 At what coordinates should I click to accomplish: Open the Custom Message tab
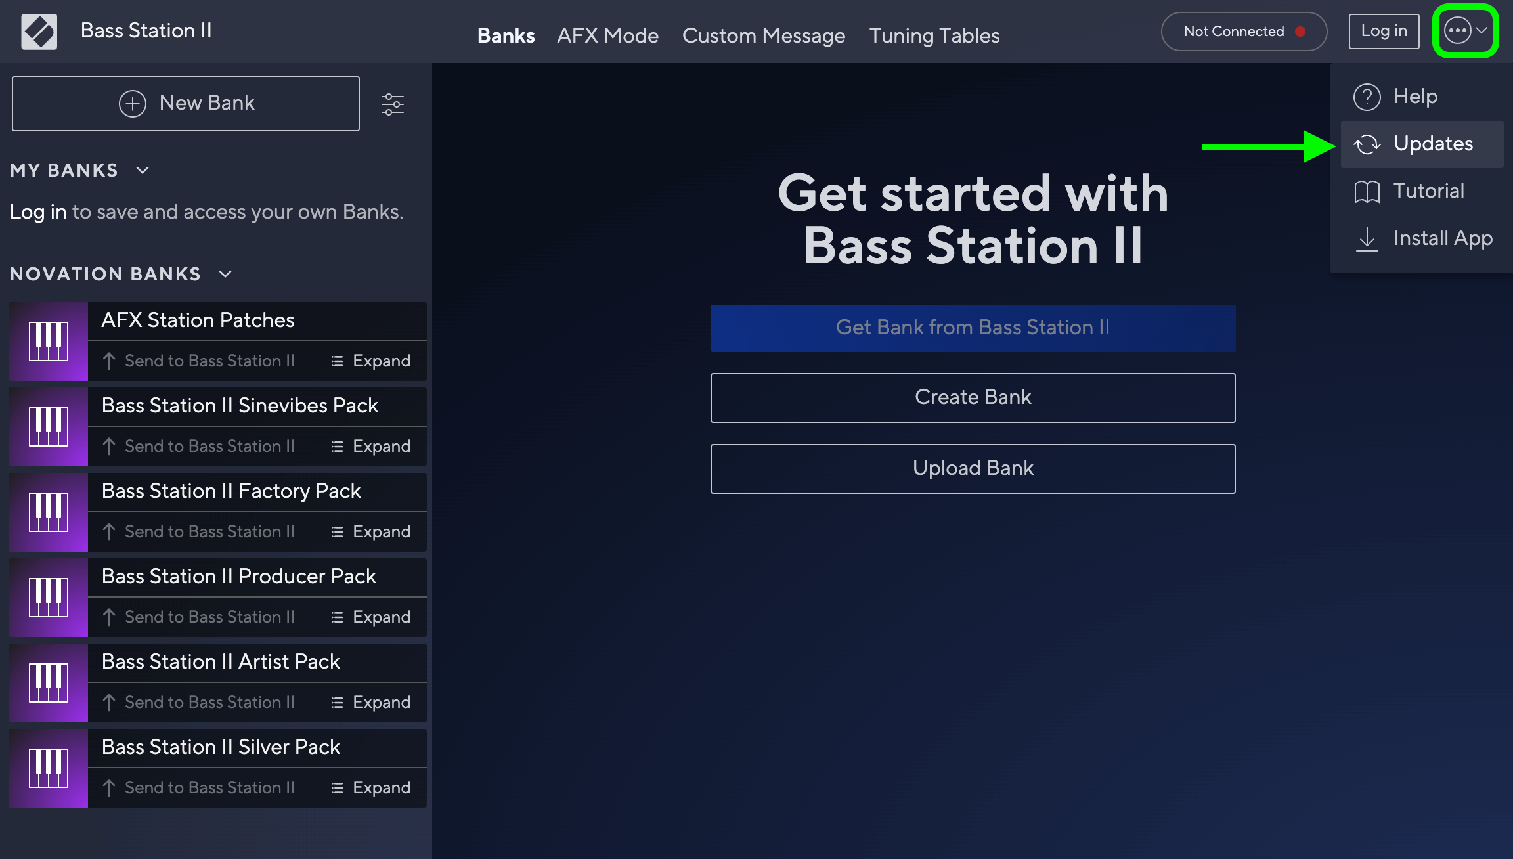click(x=764, y=35)
